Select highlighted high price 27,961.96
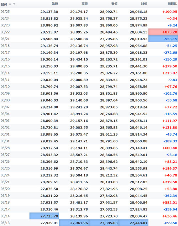The width and height of the screenshot is (178, 226). (x=74, y=223)
